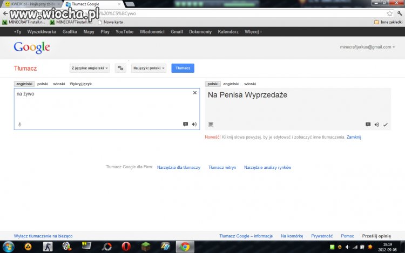Viewport: 405px width, 253px height.
Task: Open Grafika in Google bar
Action: coord(70,32)
